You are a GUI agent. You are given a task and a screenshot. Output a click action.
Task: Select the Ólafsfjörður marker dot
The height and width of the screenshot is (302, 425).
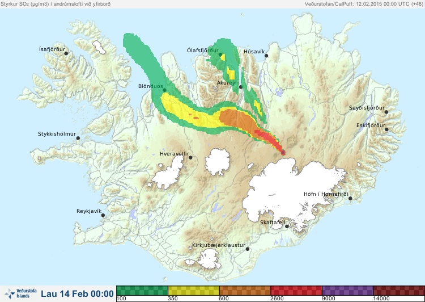[x=220, y=54]
